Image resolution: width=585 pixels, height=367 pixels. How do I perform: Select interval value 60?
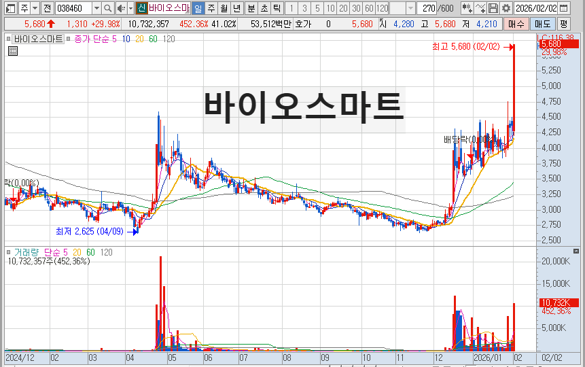coord(369,8)
